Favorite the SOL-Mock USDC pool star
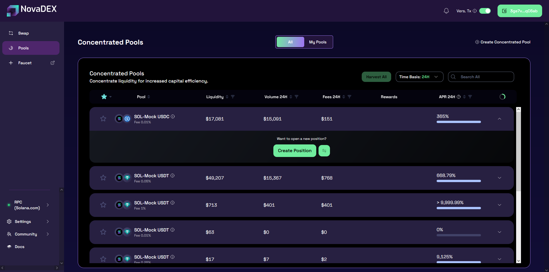This screenshot has height=272, width=549. [x=103, y=119]
